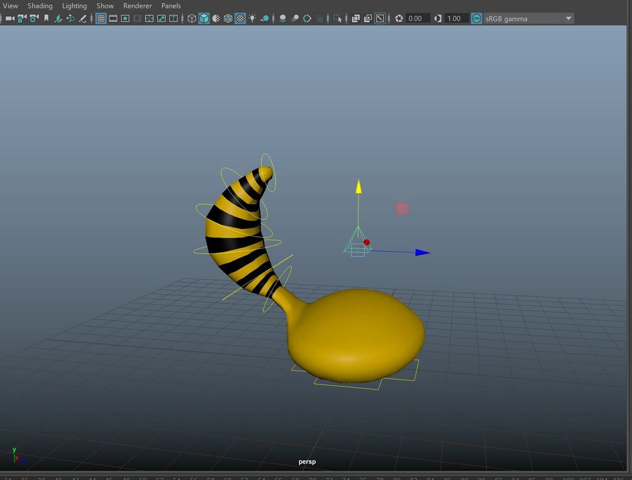Click the Image Plane icon
Screen dimensions: 632x480
pos(58,18)
